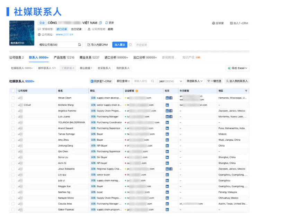
Task: Open LinkedIn icon for Maggie Xue
Action: coord(167,186)
